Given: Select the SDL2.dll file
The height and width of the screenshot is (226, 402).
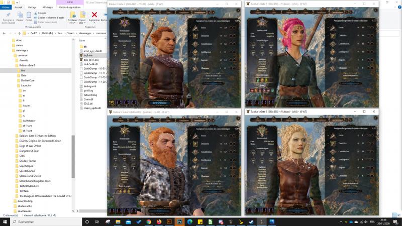Looking at the screenshot, I should (88, 104).
